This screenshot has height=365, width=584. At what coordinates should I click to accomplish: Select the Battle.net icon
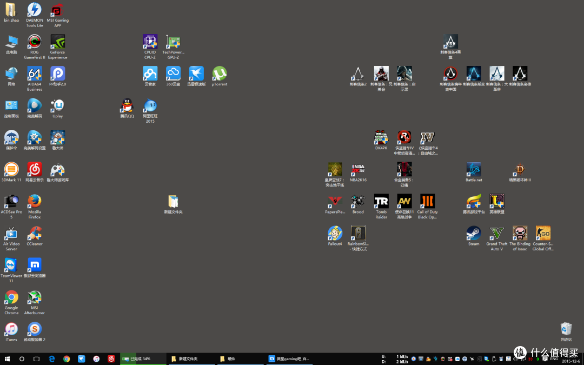[473, 172]
